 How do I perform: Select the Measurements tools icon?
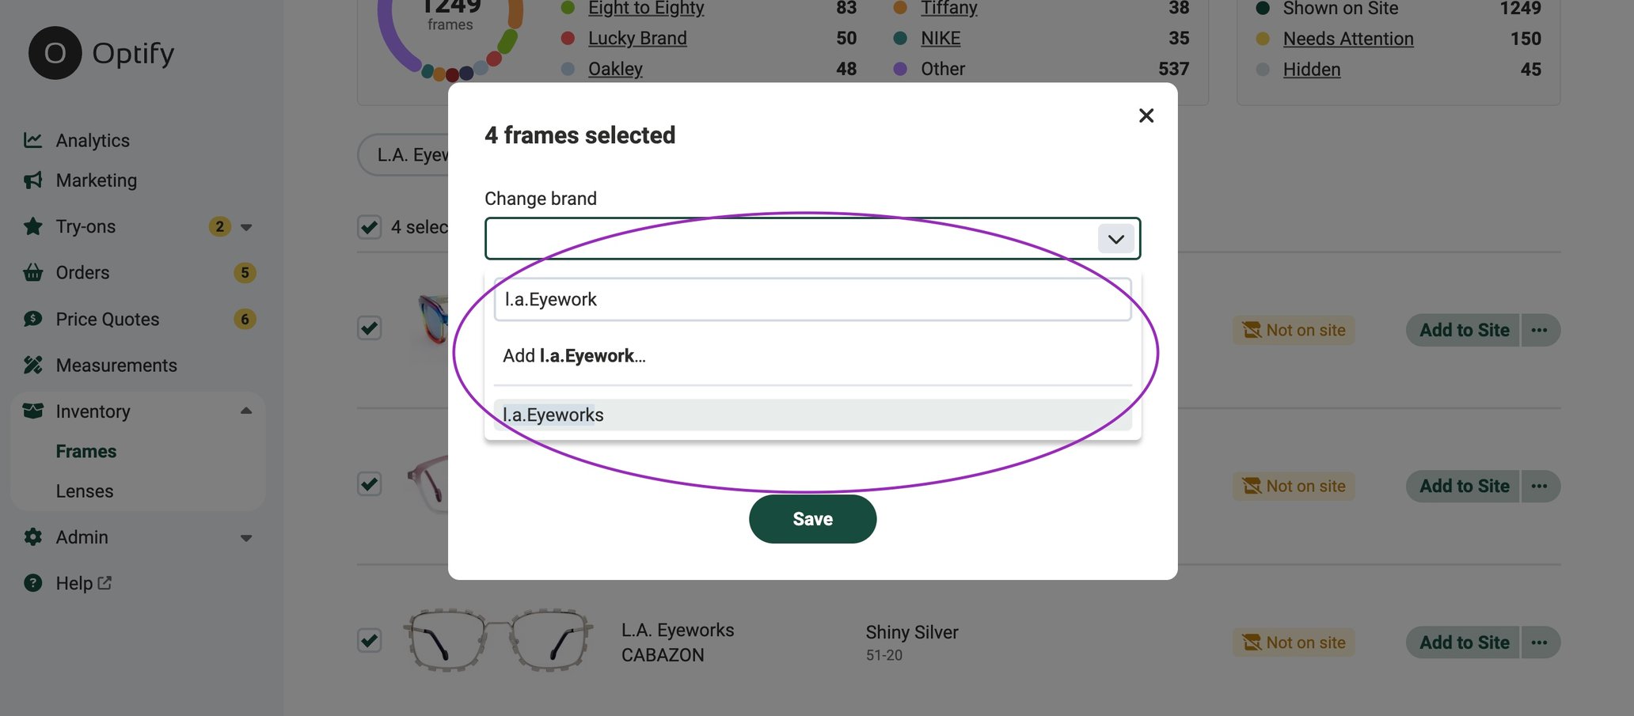pyautogui.click(x=32, y=365)
